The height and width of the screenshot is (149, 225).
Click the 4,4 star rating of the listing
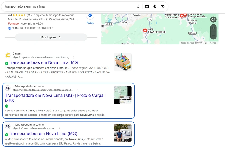[20, 15]
